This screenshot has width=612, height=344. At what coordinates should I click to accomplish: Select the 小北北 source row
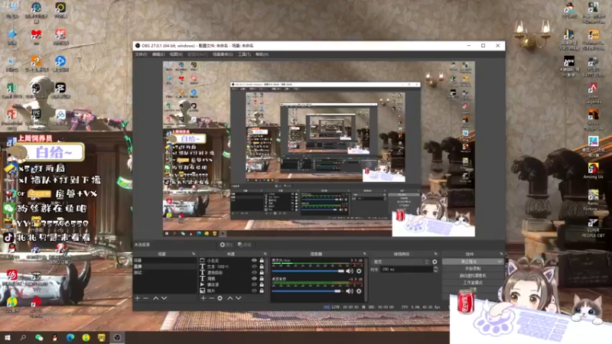point(233,260)
